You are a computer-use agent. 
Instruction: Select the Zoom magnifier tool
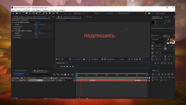(x=20, y=13)
